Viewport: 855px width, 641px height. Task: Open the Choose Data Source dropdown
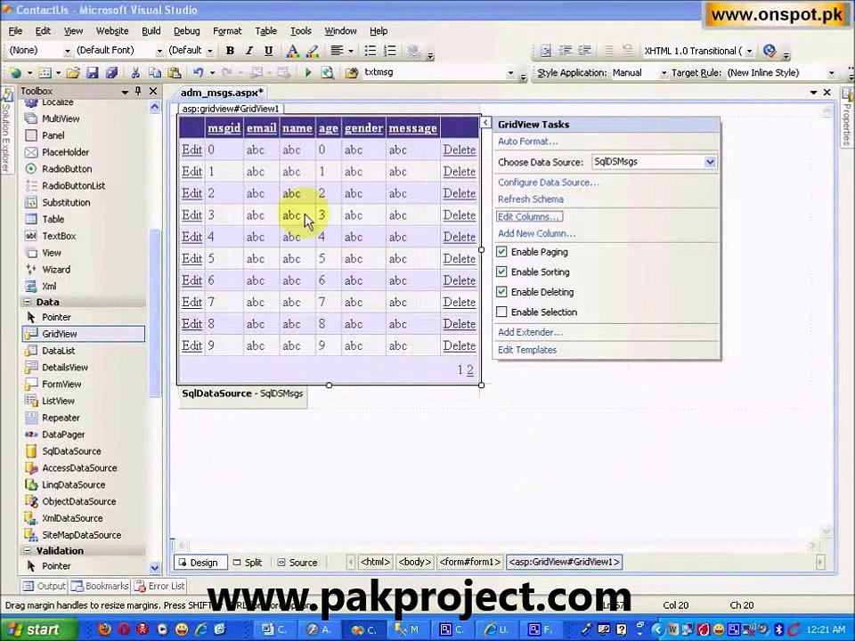click(710, 162)
